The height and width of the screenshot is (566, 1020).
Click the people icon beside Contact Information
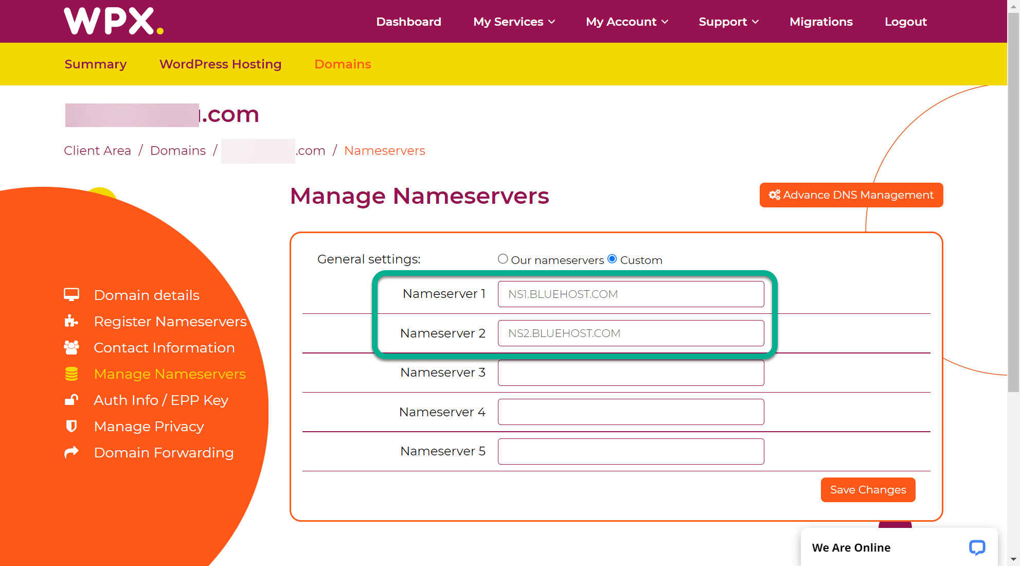point(71,347)
